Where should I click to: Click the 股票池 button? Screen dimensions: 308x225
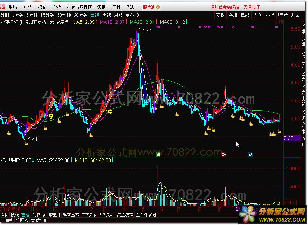click(151, 7)
